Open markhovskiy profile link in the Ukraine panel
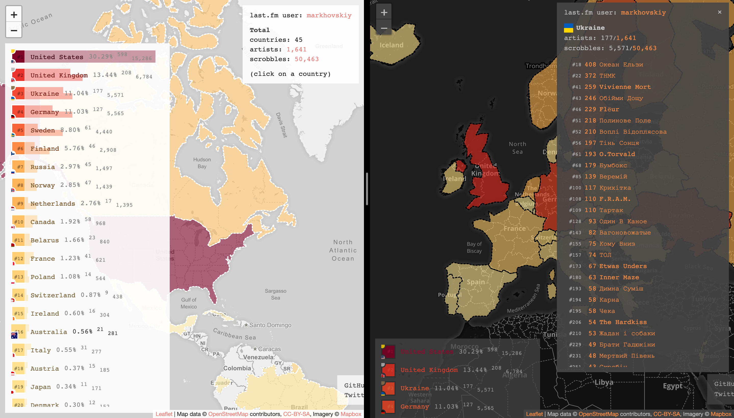 [643, 12]
